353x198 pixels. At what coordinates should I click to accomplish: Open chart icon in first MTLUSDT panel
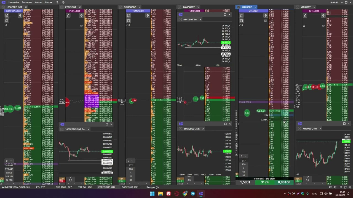(241, 16)
